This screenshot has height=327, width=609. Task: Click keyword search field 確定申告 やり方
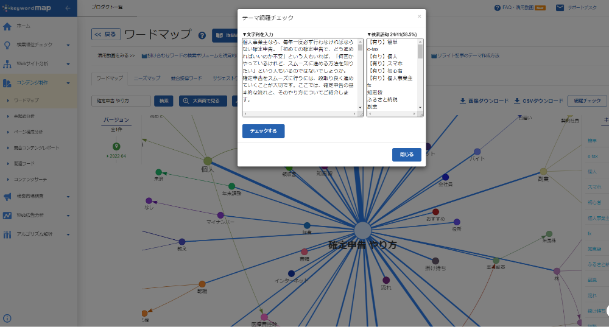121,101
